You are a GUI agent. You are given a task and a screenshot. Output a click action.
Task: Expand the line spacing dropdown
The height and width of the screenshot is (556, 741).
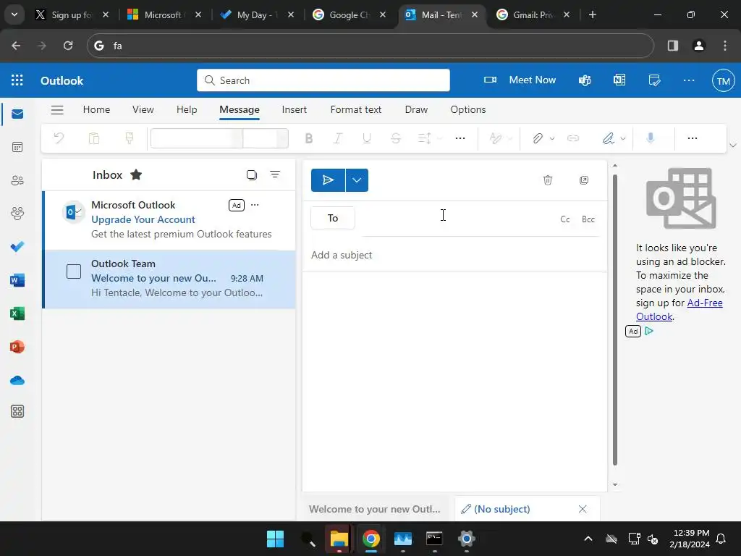(x=439, y=138)
